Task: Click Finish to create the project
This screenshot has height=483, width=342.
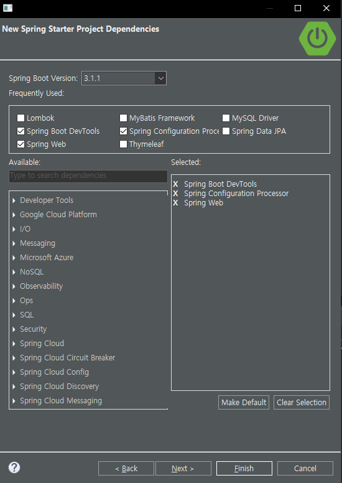Action: pos(244,469)
